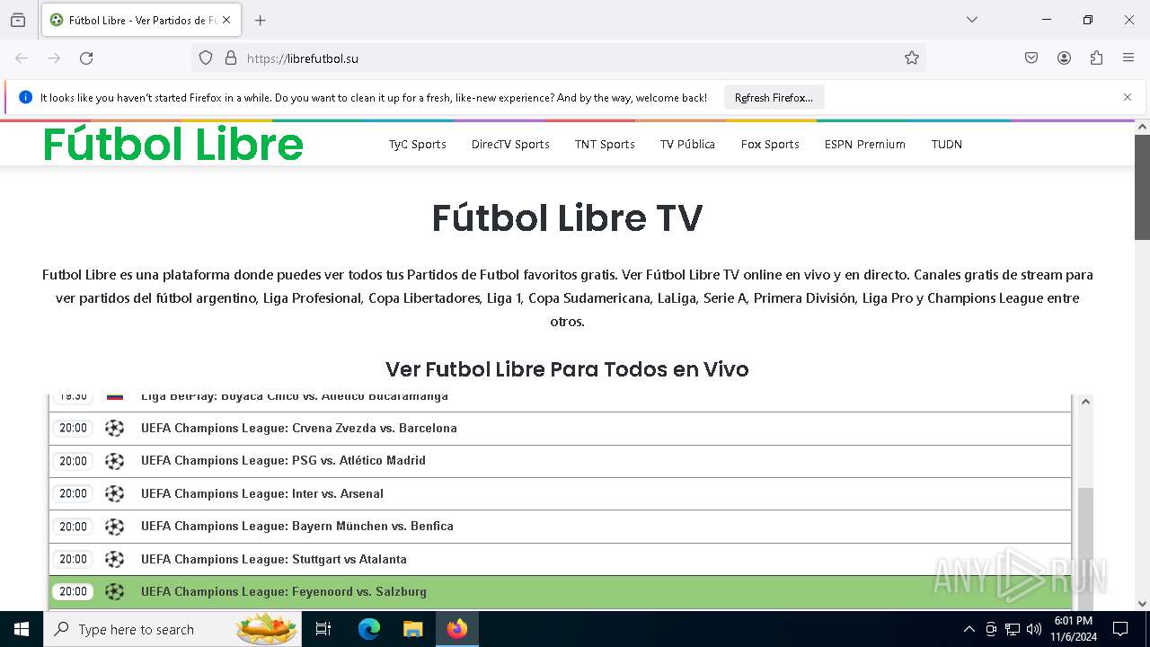This screenshot has width=1150, height=647.
Task: Click soccer ball icon for PSG match
Action: click(114, 461)
